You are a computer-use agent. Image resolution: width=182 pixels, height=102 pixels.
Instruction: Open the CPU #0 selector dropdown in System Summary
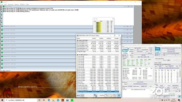point(125,55)
